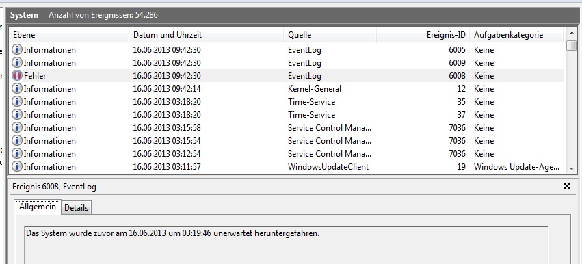
Task: Click event ID cell '35'
Action: (x=461, y=102)
